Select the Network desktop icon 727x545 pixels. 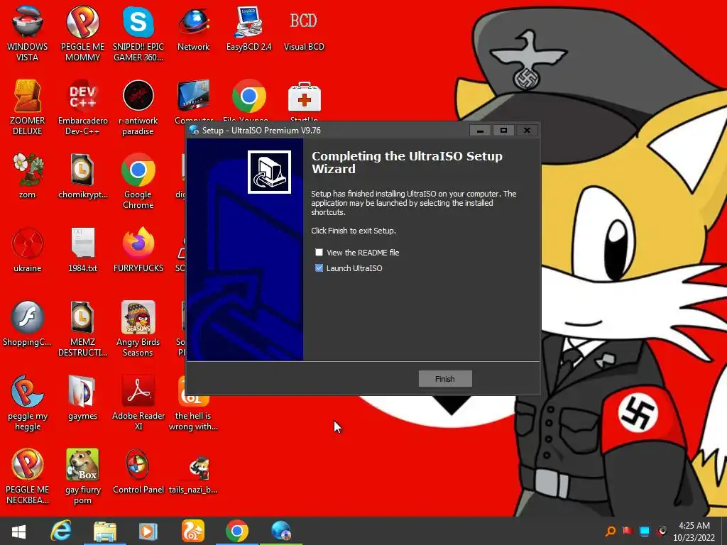193,28
